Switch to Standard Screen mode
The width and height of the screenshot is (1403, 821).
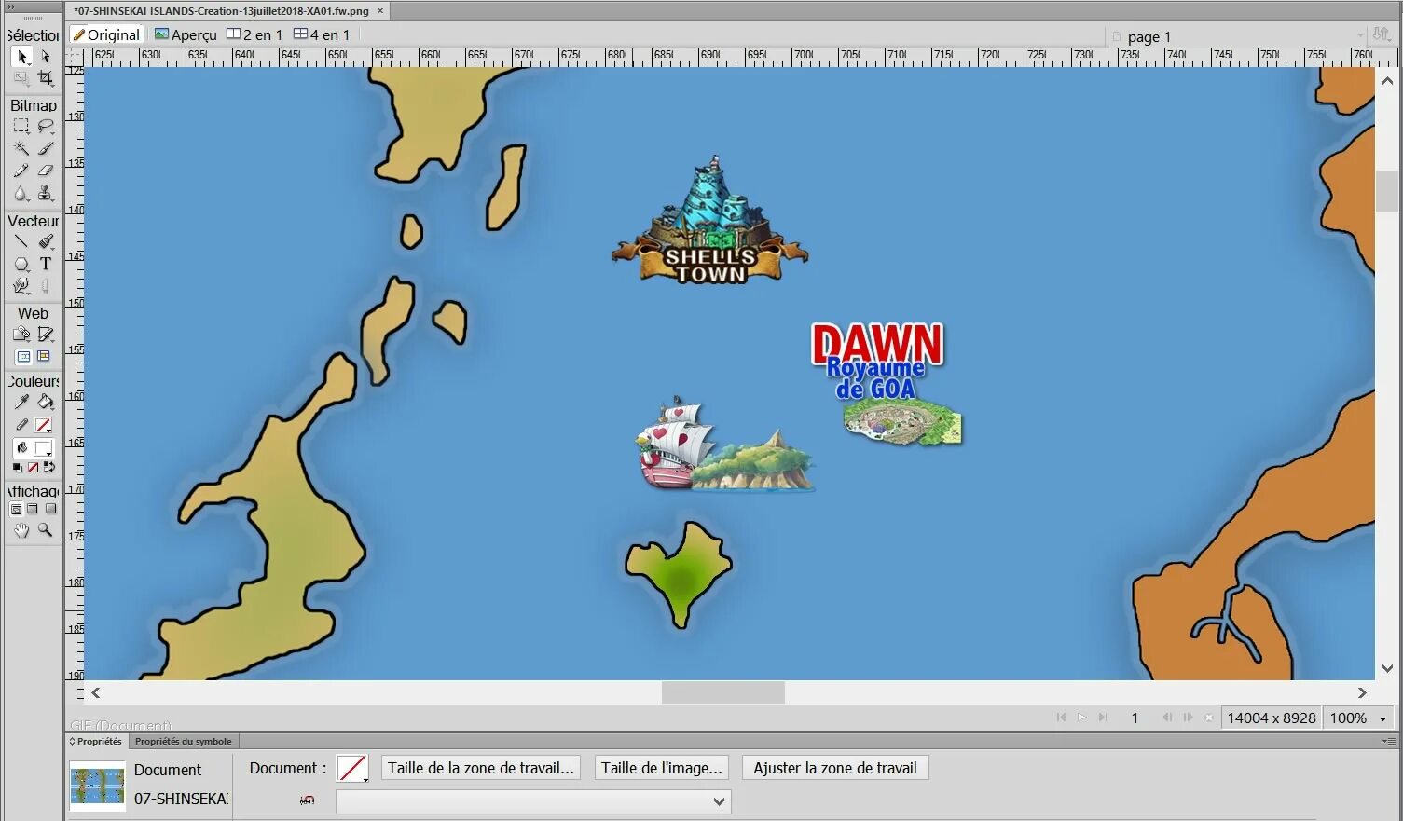point(16,509)
